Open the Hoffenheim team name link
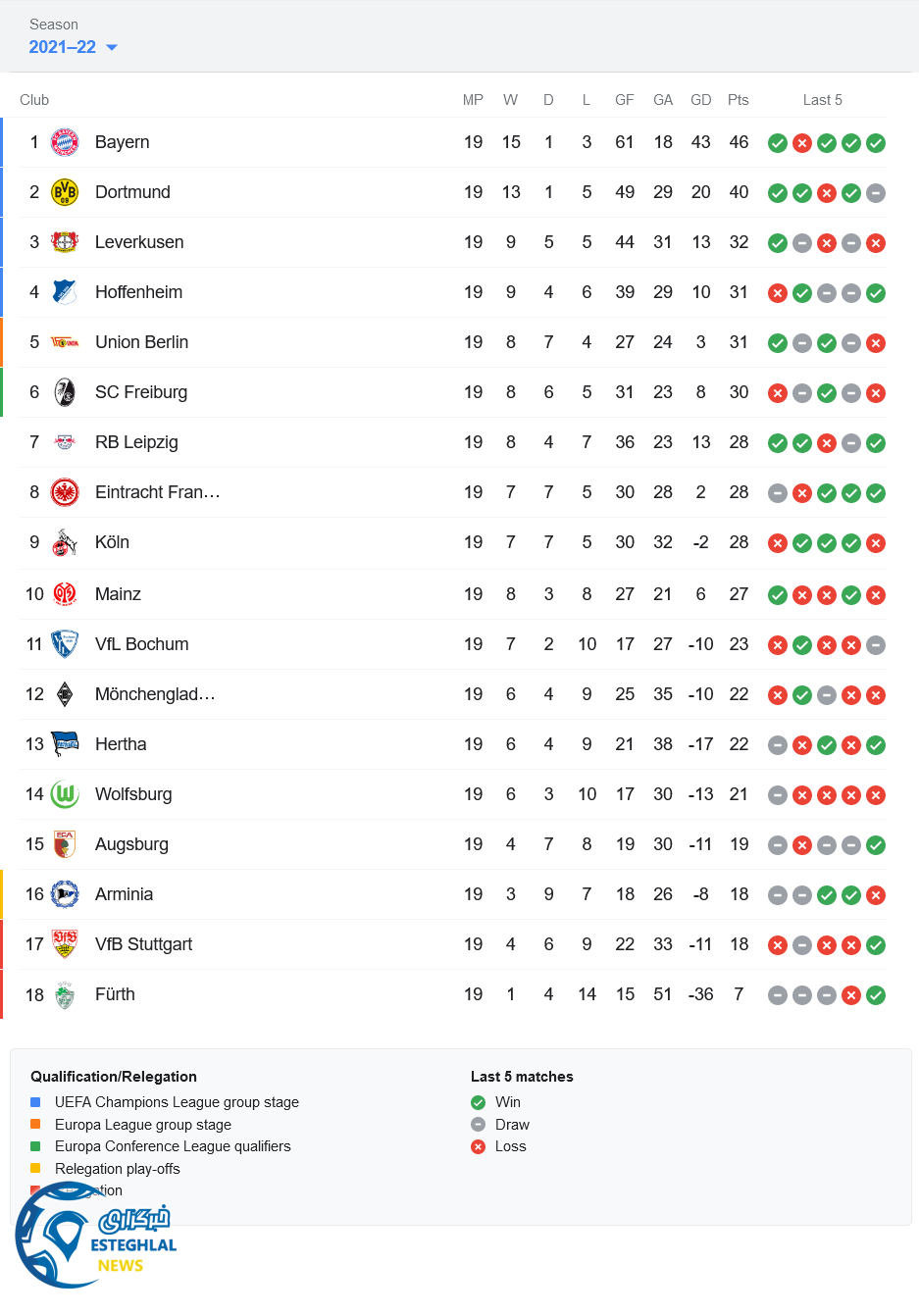This screenshot has height=1315, width=919. pyautogui.click(x=138, y=292)
